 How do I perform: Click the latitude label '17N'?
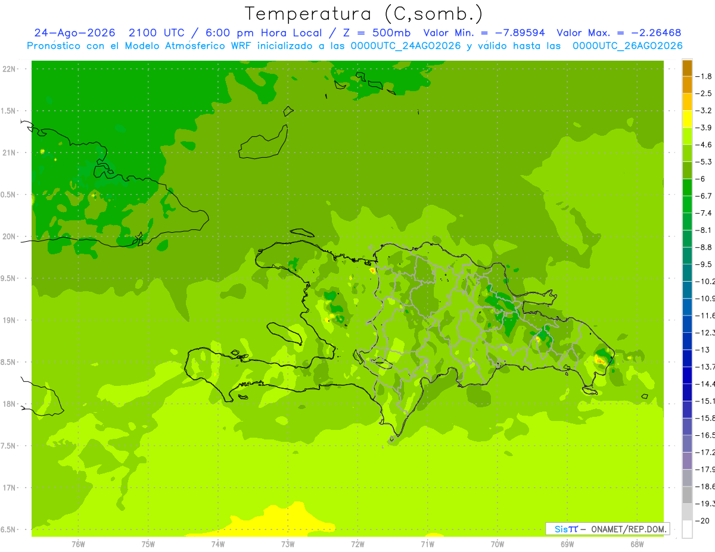(10, 488)
